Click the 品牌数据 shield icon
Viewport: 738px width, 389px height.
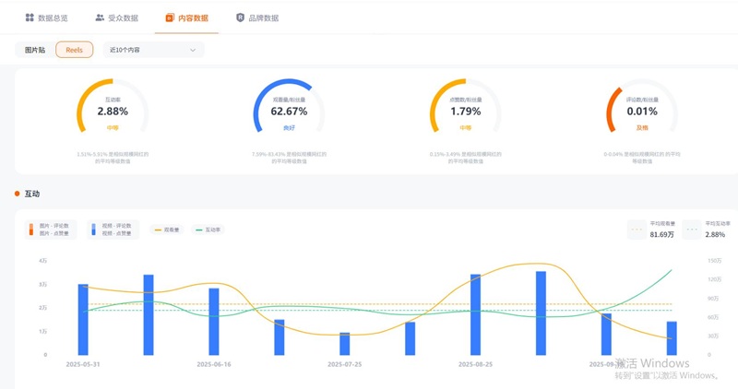(x=241, y=18)
